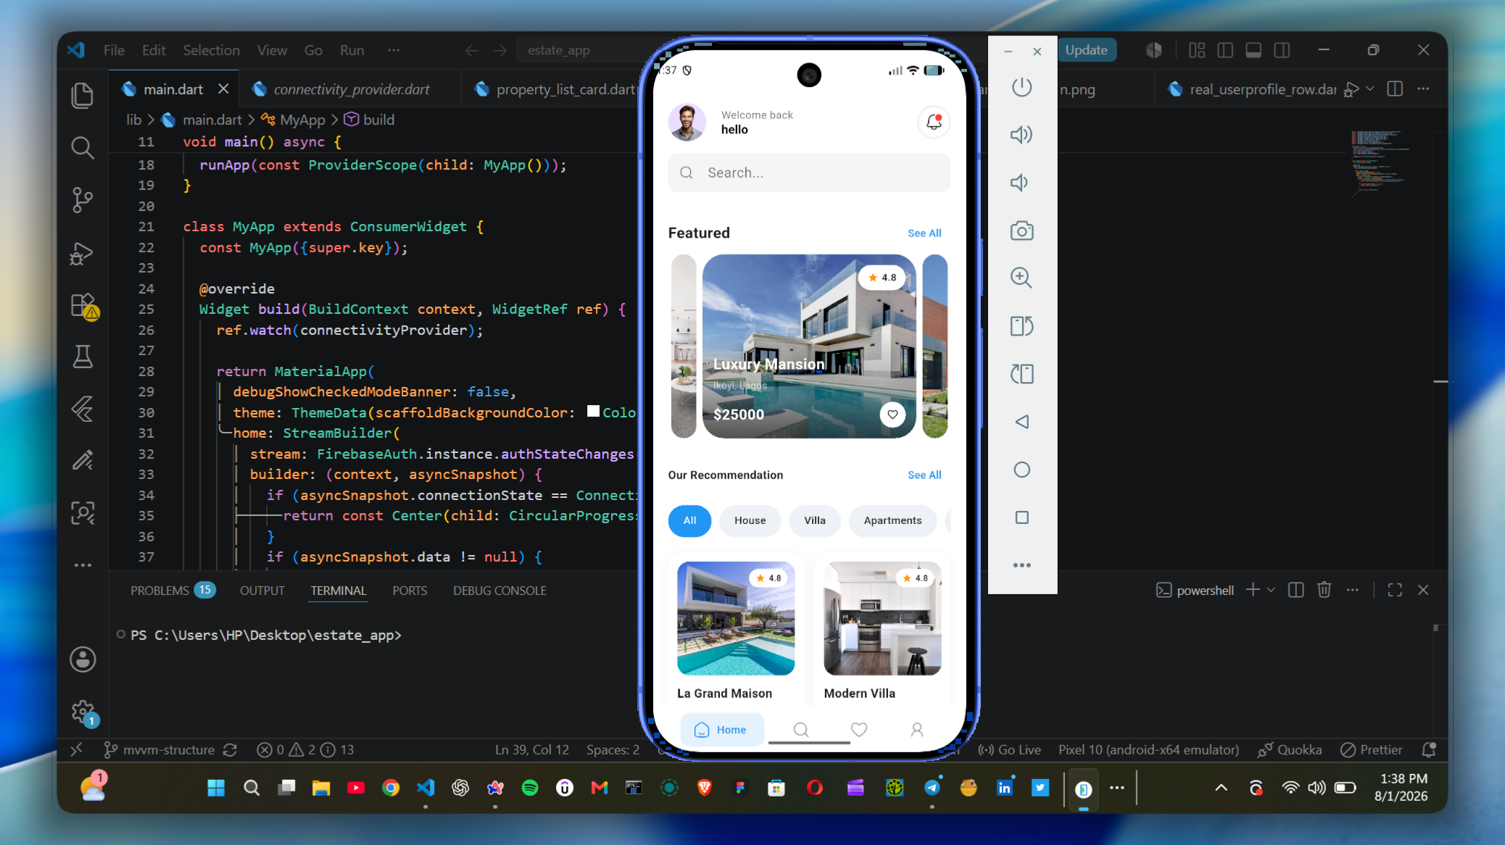Open emulator extended controls dots
Image resolution: width=1505 pixels, height=845 pixels.
(1021, 565)
